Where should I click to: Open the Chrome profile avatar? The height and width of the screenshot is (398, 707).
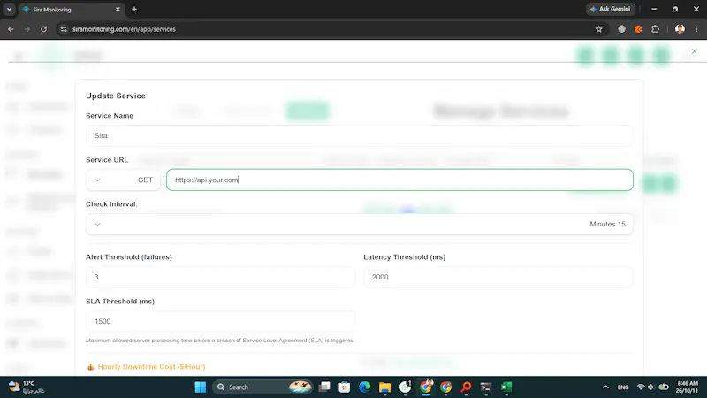tap(680, 29)
